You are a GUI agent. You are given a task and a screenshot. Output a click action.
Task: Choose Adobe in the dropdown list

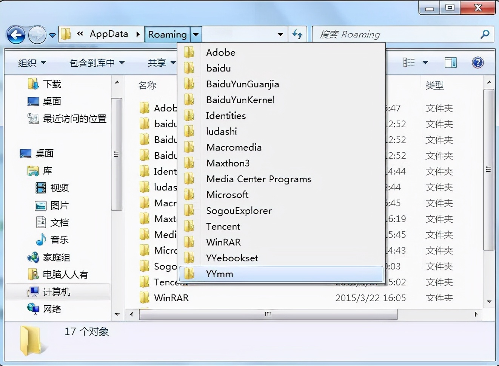pyautogui.click(x=282, y=52)
